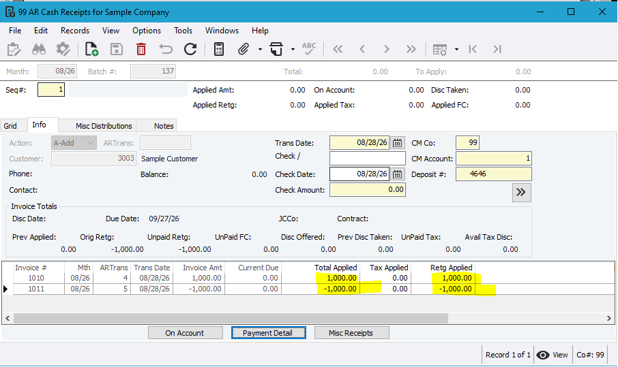Open the File menu
The image size is (618, 367).
click(x=15, y=31)
